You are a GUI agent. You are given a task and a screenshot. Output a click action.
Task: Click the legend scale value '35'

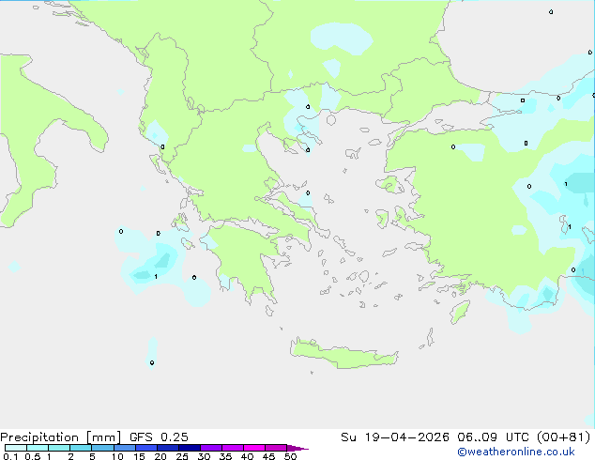click(225, 456)
